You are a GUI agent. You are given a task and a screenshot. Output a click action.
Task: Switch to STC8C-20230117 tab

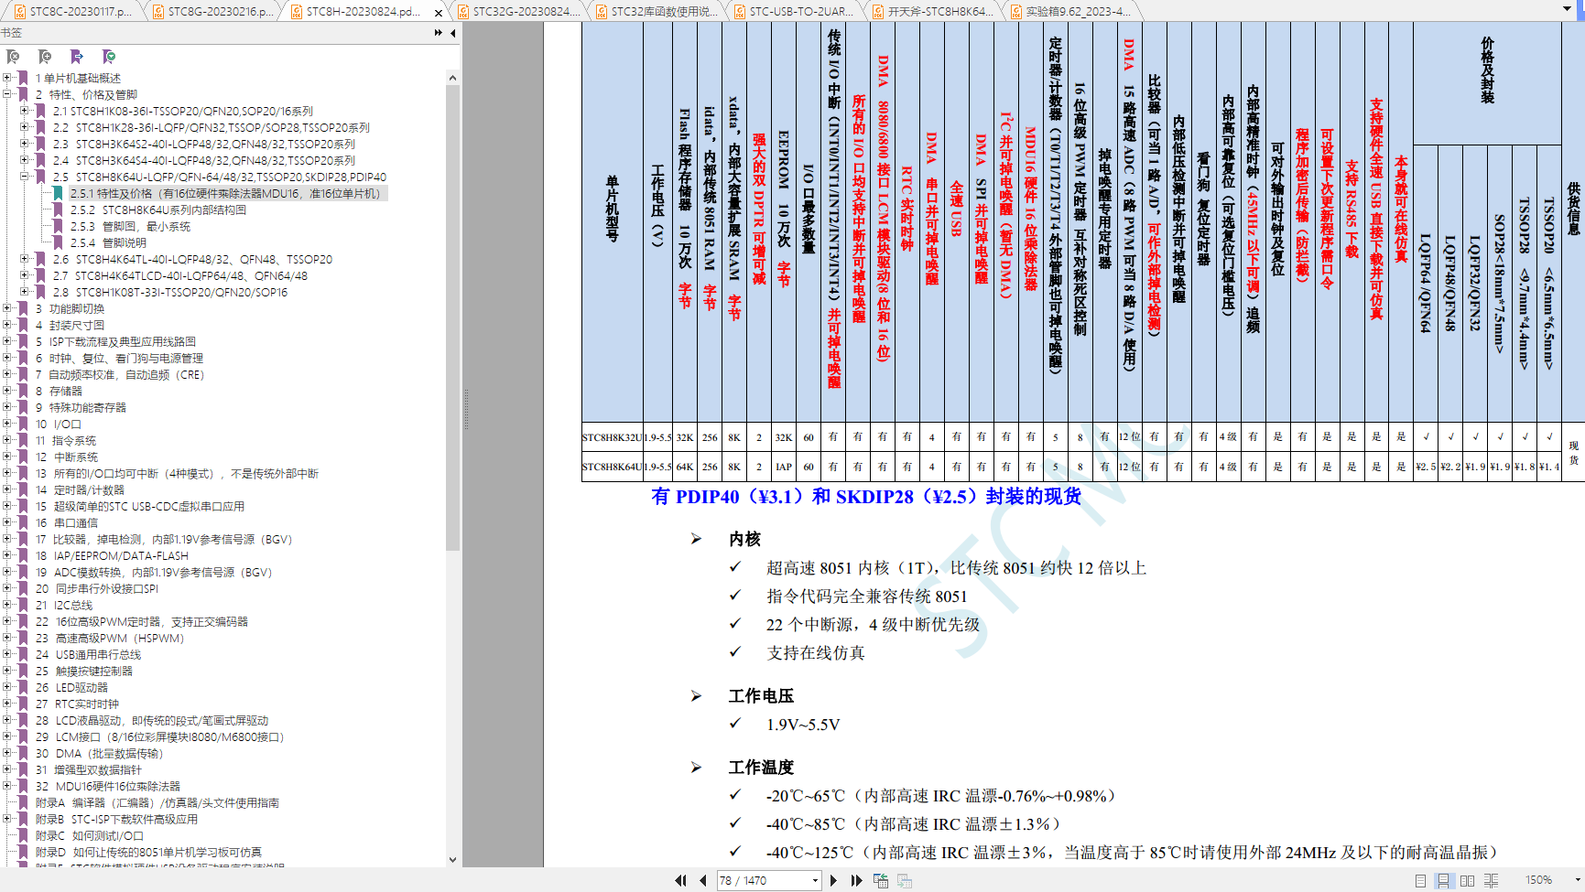click(x=73, y=12)
